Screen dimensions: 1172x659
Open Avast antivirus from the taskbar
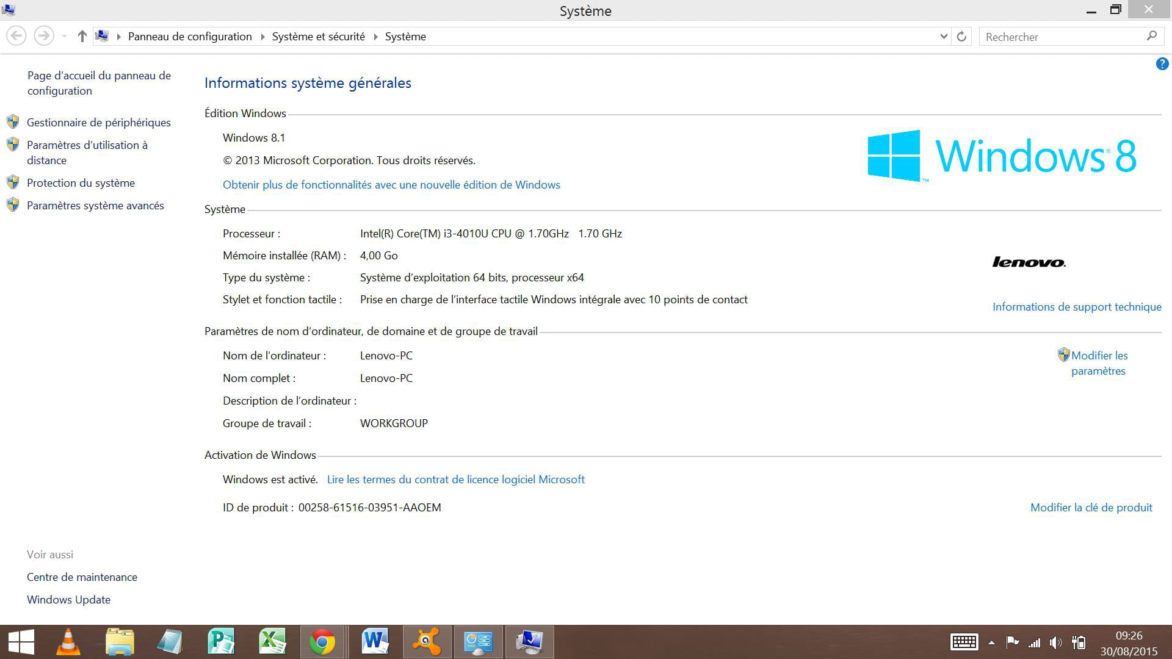click(x=427, y=642)
